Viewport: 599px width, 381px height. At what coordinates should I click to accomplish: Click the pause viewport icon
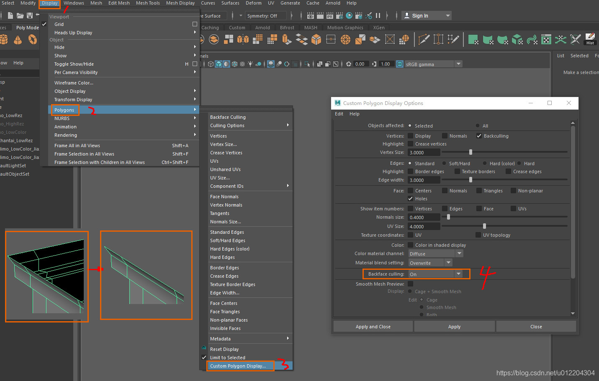[378, 16]
